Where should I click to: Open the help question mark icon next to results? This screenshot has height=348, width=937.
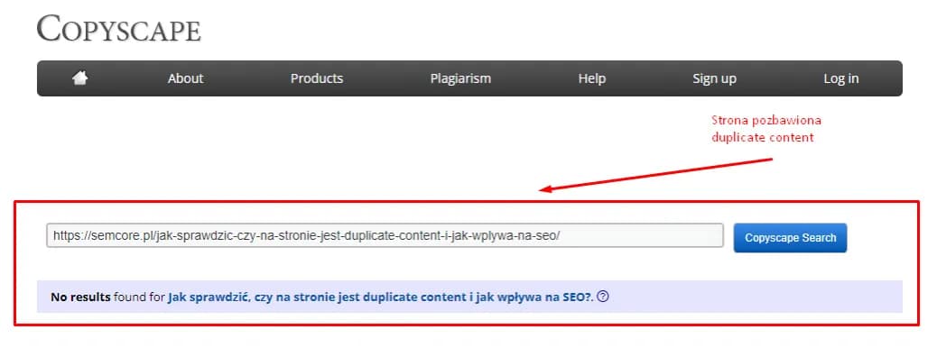click(603, 296)
